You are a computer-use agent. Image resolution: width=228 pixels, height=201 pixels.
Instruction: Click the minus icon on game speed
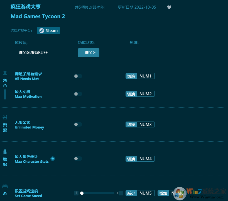pos(120,193)
